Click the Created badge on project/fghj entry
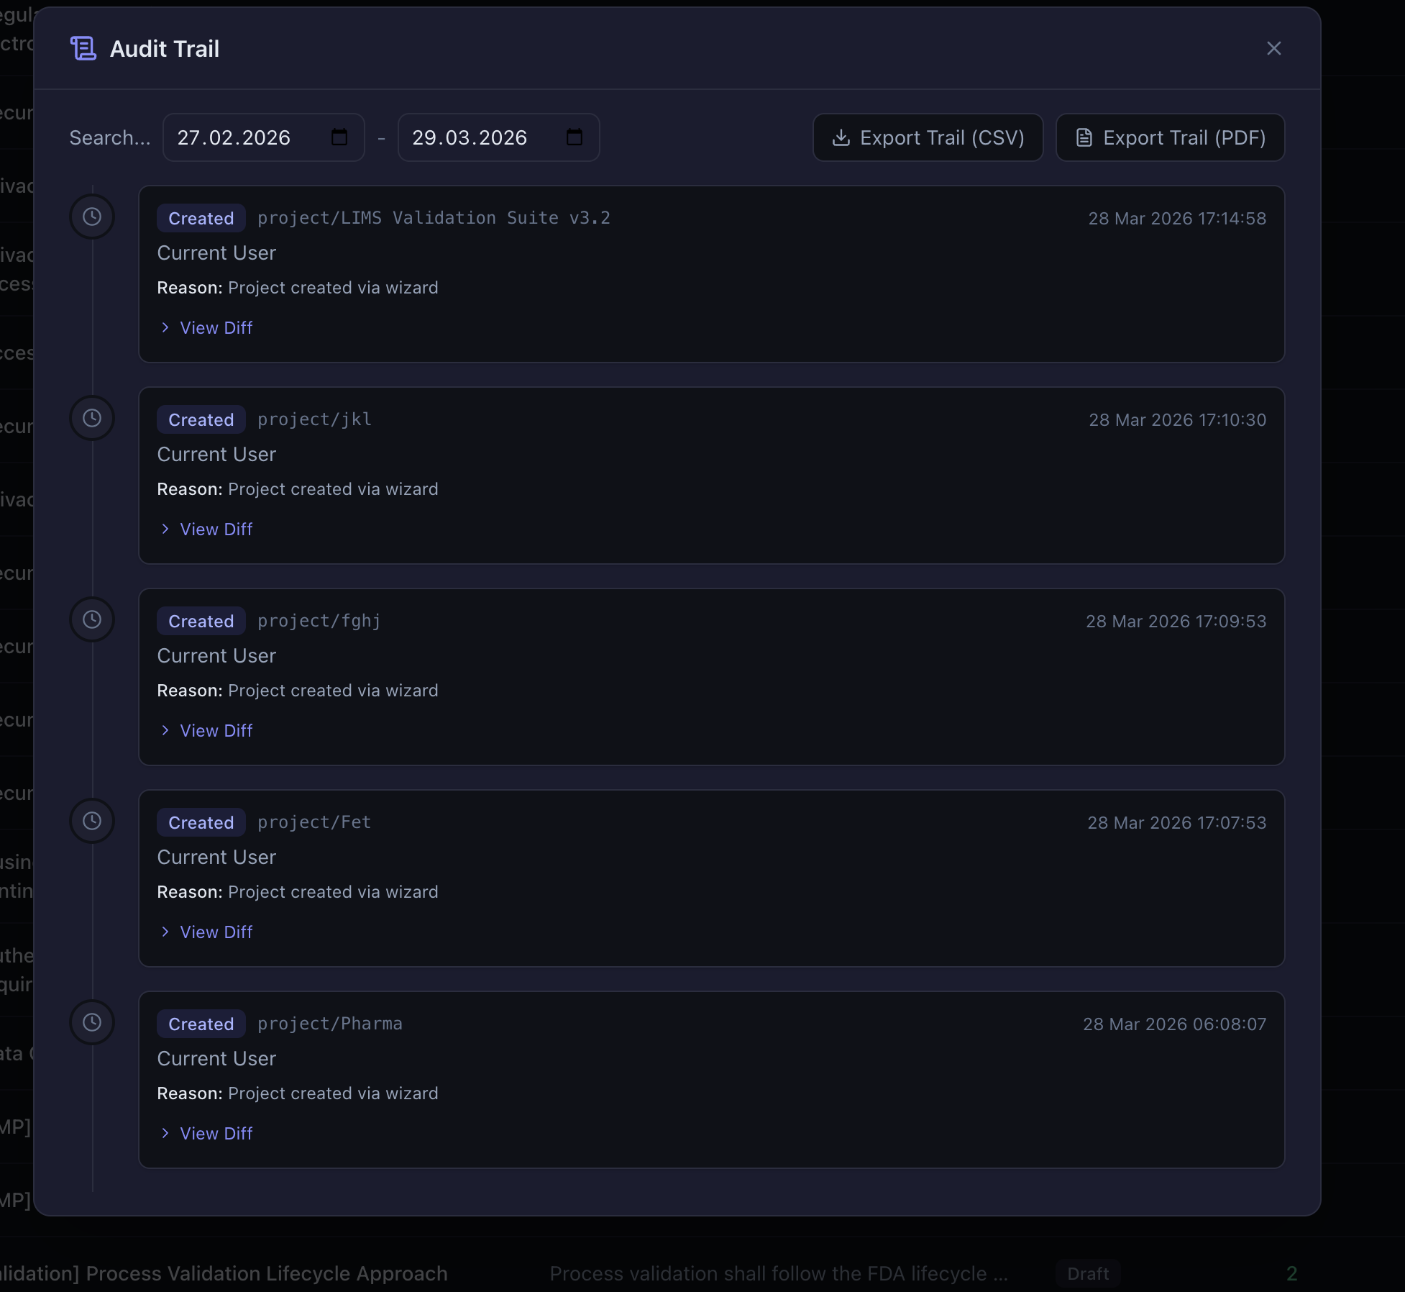This screenshot has width=1405, height=1292. click(x=201, y=620)
